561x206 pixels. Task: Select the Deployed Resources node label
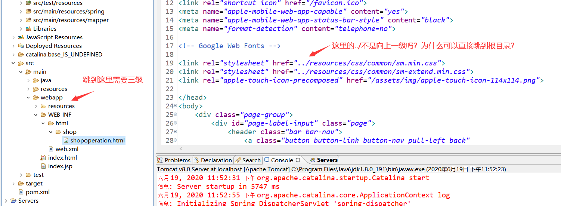(x=54, y=46)
